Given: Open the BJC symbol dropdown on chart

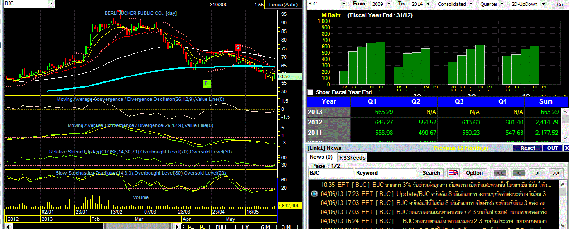Looking at the screenshot, I should (51, 4).
